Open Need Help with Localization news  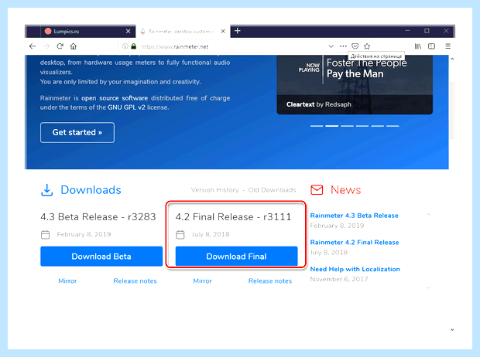(355, 269)
